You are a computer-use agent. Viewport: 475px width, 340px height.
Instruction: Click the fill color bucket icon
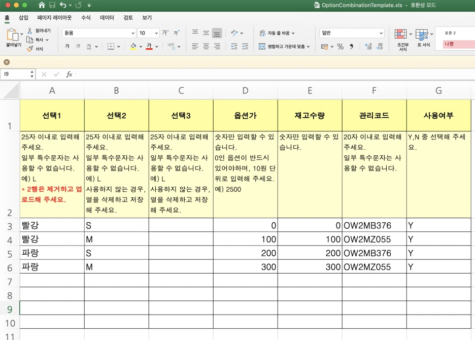133,46
